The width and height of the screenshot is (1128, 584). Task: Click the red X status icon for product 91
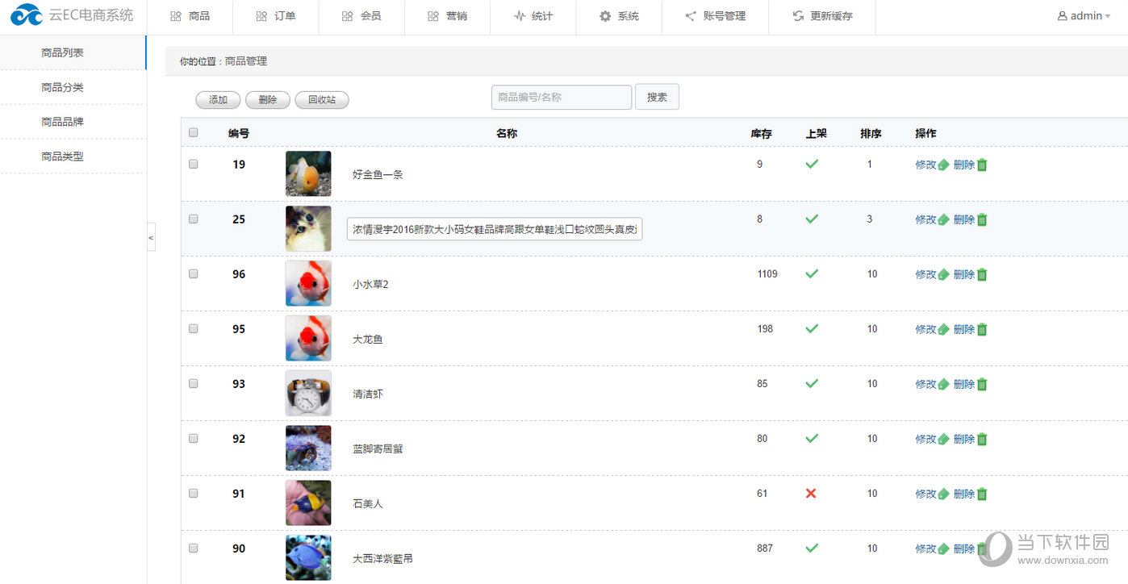(x=811, y=494)
